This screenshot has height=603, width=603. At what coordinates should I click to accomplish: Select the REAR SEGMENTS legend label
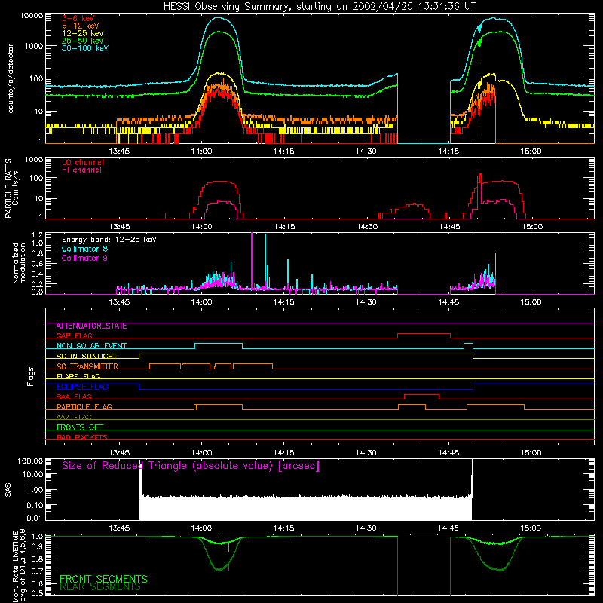[100, 587]
